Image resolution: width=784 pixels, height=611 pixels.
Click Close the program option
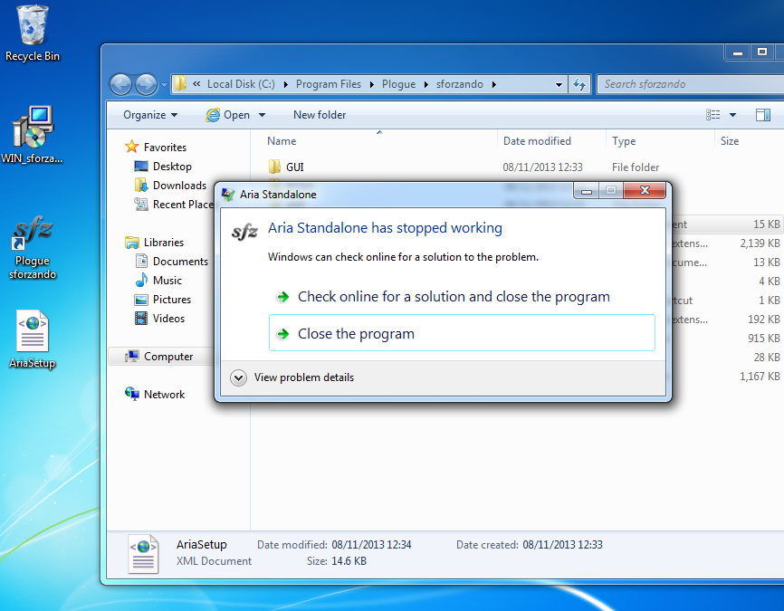coord(462,333)
